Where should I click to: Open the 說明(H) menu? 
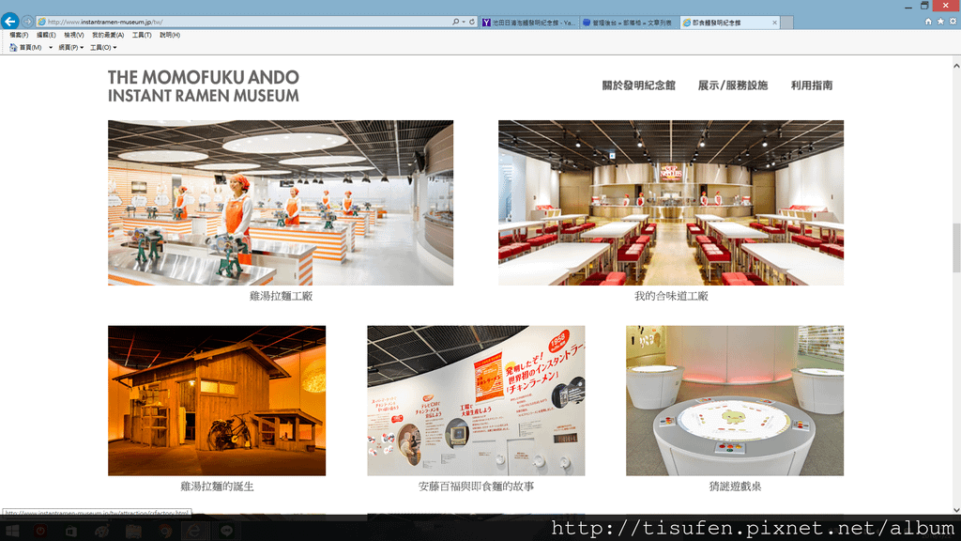[170, 35]
